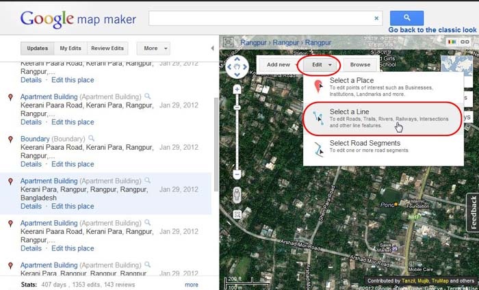This screenshot has width=479, height=290.
Task: Open Details for the Bangladesh apartment entry
Action: pos(31,206)
